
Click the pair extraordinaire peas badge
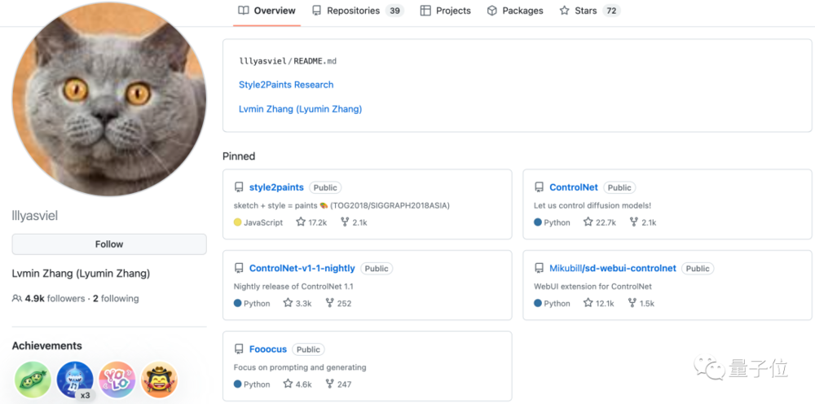click(x=33, y=380)
